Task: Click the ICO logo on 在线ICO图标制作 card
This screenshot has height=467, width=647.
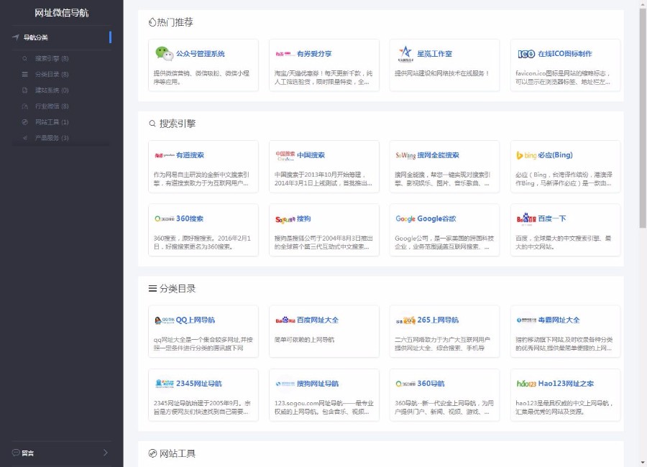Action: tap(526, 54)
